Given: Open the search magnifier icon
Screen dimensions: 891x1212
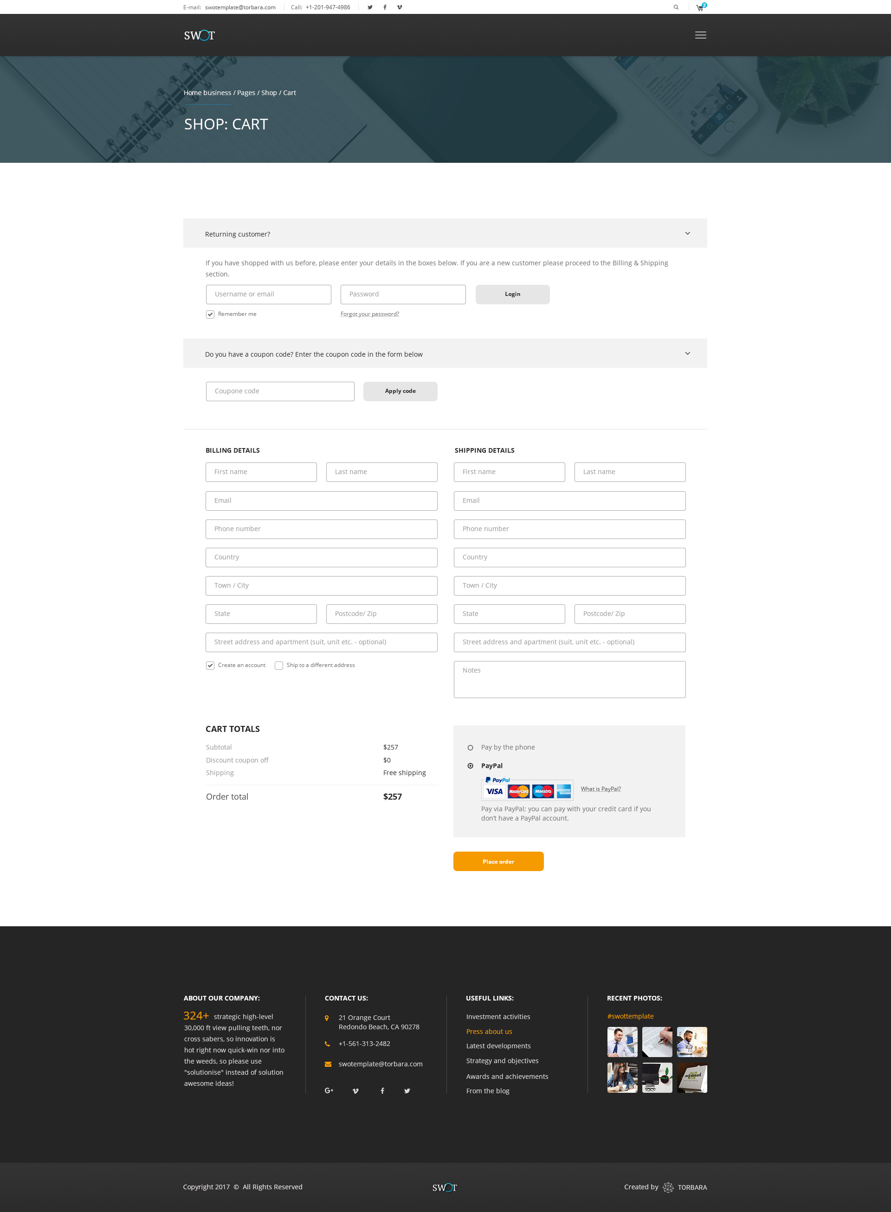Looking at the screenshot, I should (676, 7).
